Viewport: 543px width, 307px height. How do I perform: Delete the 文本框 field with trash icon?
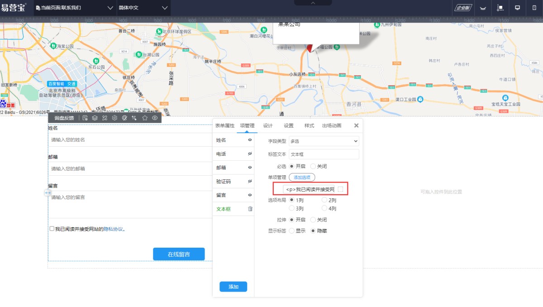[x=250, y=209]
